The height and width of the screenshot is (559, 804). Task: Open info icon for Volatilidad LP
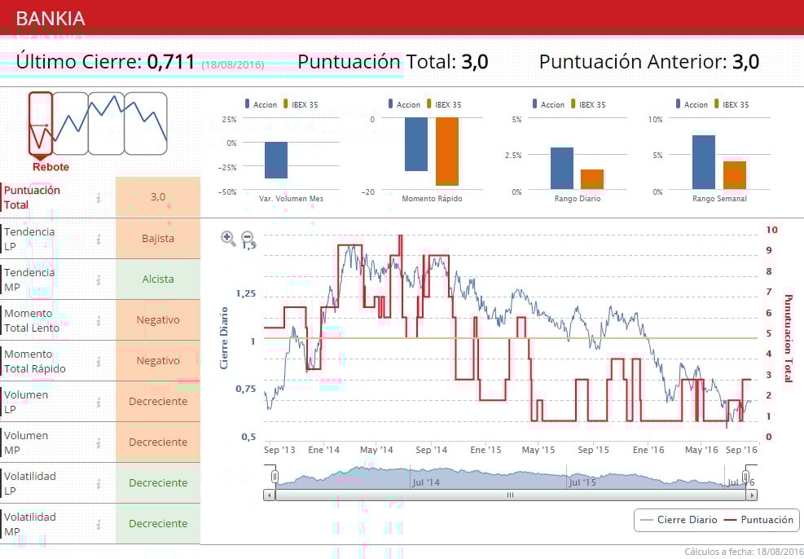tap(99, 483)
